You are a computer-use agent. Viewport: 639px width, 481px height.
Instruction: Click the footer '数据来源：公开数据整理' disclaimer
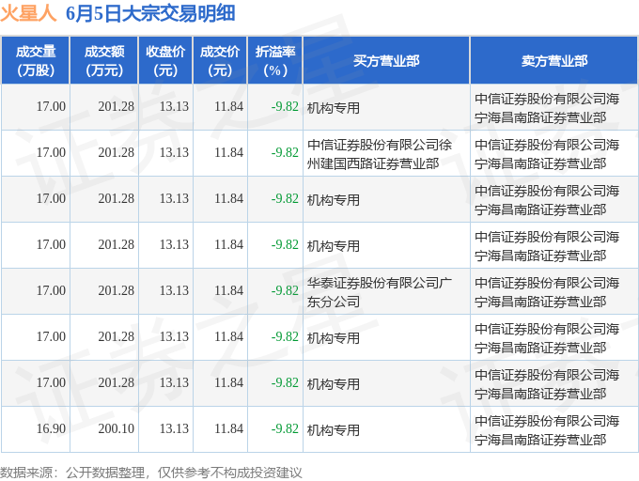150,473
